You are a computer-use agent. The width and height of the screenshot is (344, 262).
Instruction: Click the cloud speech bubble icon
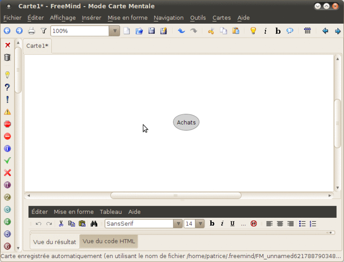tap(290, 31)
